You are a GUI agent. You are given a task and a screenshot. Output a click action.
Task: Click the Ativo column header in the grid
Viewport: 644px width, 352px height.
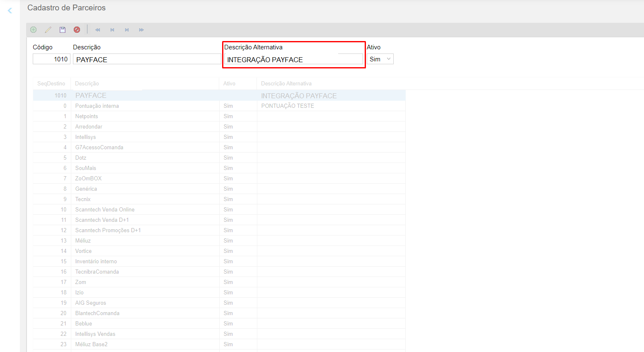coord(238,83)
